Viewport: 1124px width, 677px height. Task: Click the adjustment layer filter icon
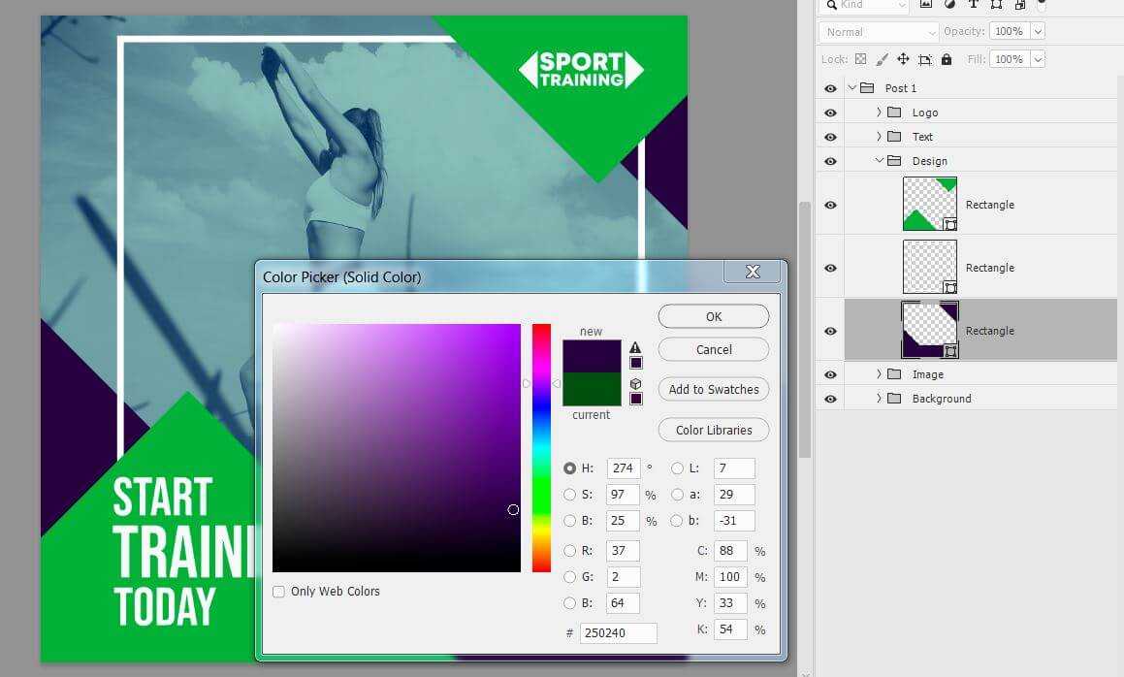click(949, 5)
